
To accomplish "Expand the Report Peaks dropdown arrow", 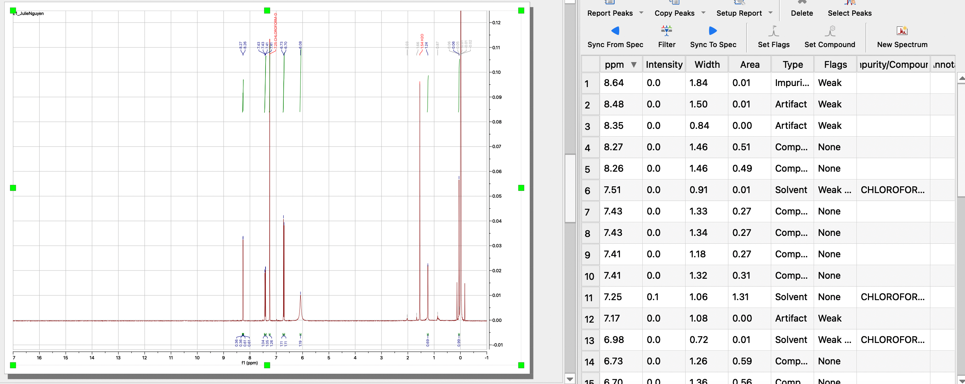I will point(642,13).
